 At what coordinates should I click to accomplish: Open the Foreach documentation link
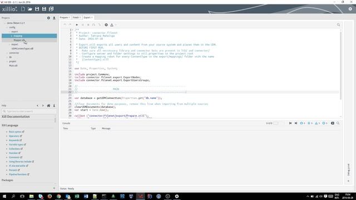pyautogui.click(x=13, y=170)
